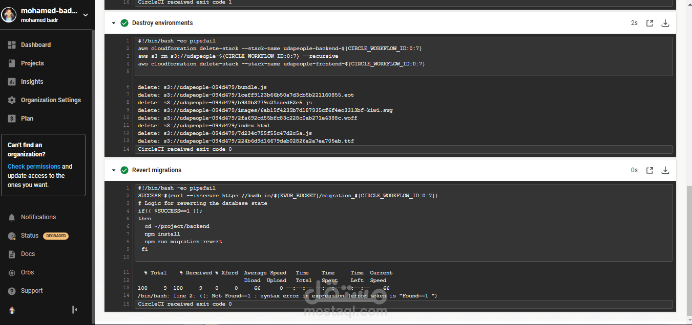Click the Projects book icon
Screen dimensions: 692x325
point(12,63)
